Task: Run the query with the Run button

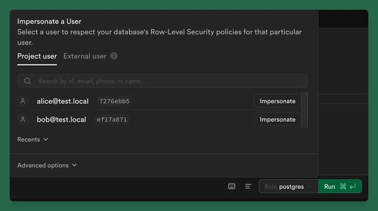Action: coord(340,187)
